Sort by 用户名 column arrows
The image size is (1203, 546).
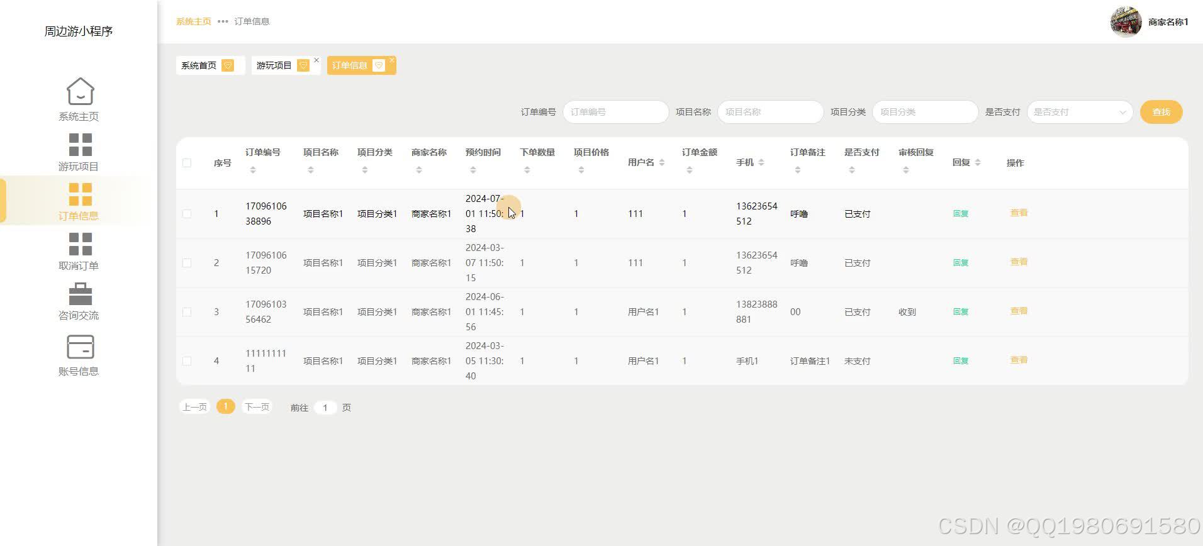(x=662, y=162)
